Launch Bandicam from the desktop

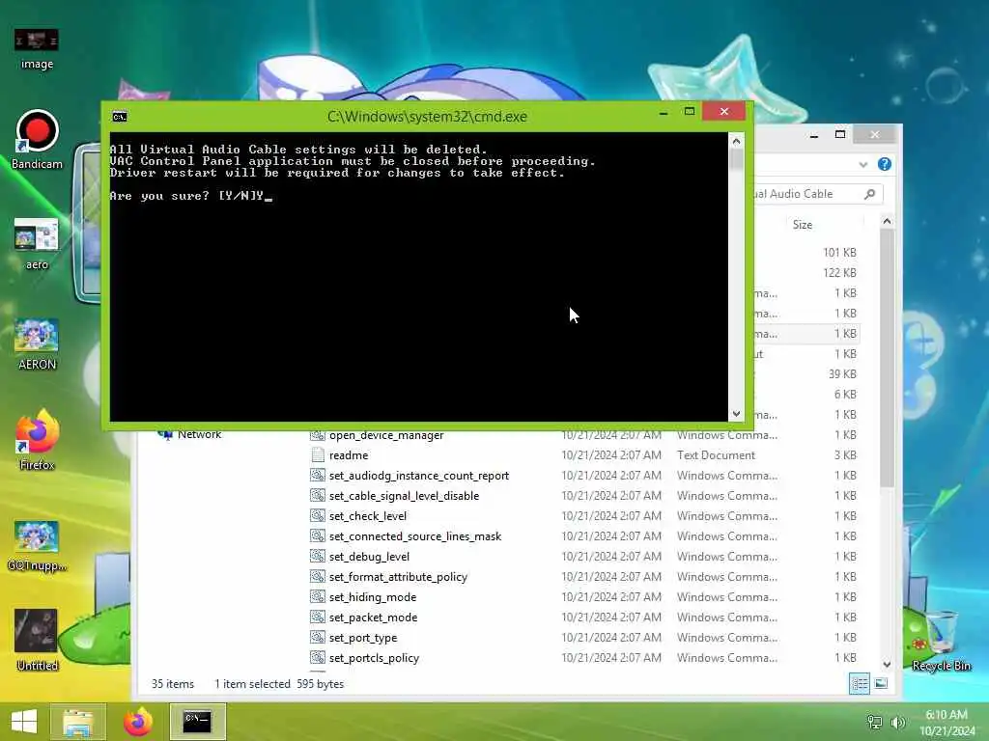(37, 140)
